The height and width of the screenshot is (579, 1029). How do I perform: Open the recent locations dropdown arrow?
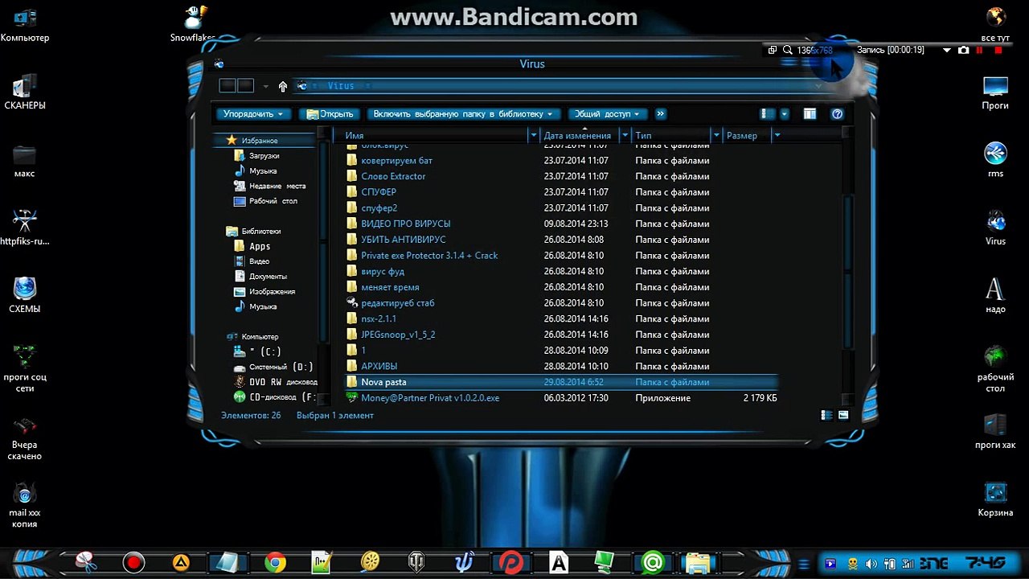click(265, 86)
